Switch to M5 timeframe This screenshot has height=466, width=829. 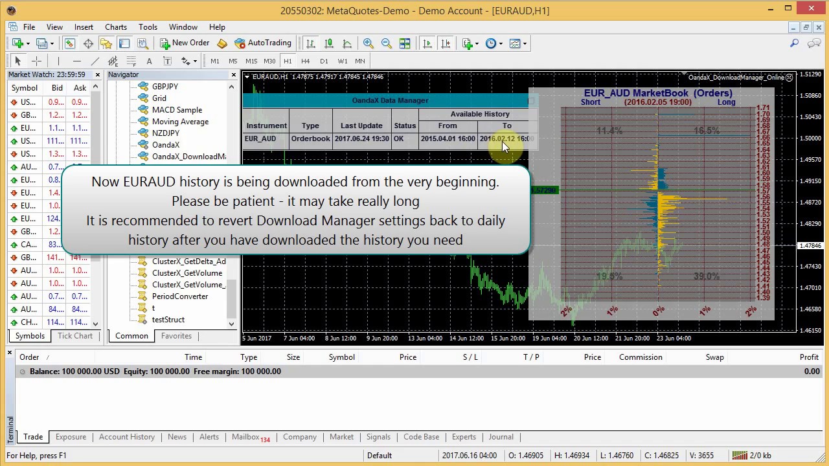233,61
